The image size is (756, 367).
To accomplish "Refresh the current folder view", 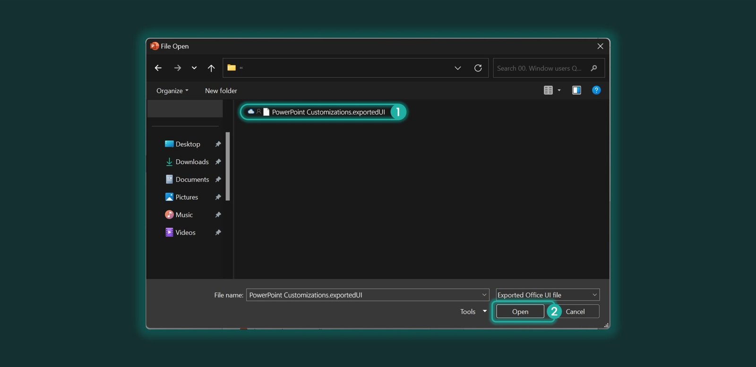I will [x=478, y=68].
